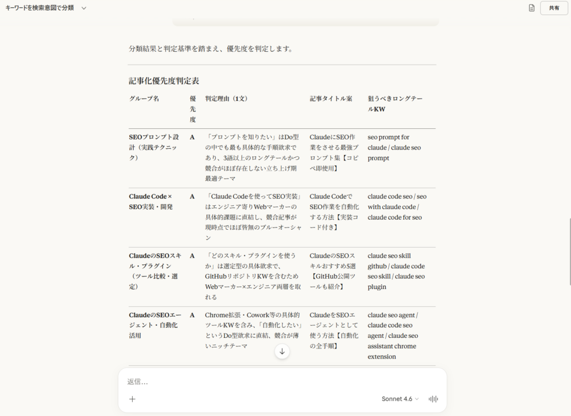Screen dimensions: 571x416
Task: Click the plus icon to add an attachment
Action: [133, 399]
